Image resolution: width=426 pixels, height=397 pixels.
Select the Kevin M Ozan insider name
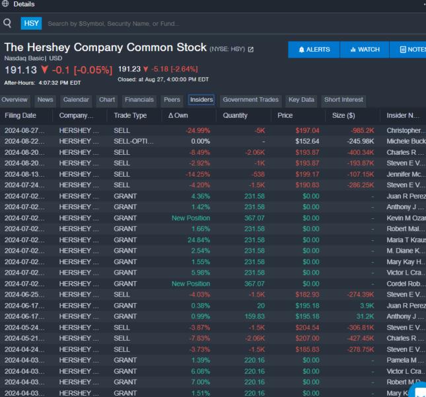(406, 218)
